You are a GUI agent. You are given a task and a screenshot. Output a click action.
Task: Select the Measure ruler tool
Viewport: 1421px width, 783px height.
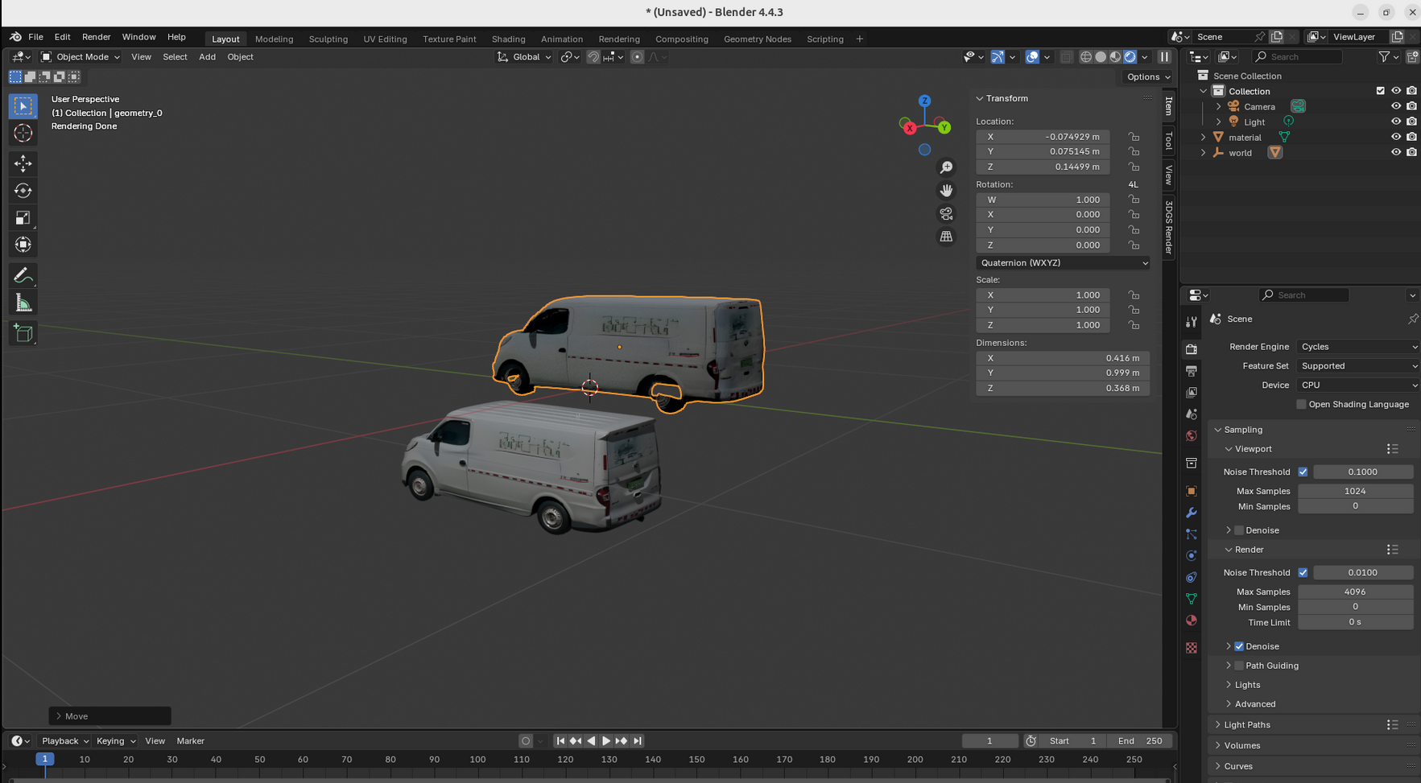pos(23,303)
